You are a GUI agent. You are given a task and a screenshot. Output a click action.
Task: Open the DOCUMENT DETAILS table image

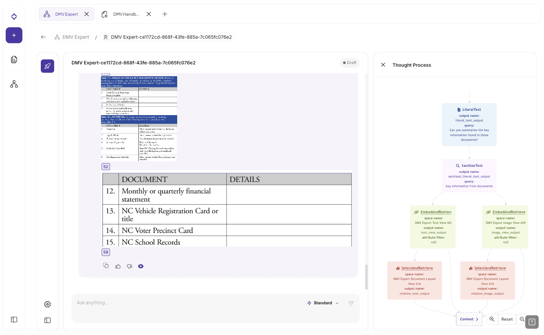[x=227, y=210]
